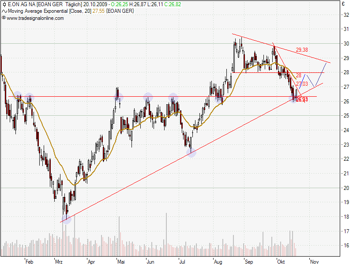
Task: Click the copyright icon before tradesignalonline.com
Action: coord(4,18)
